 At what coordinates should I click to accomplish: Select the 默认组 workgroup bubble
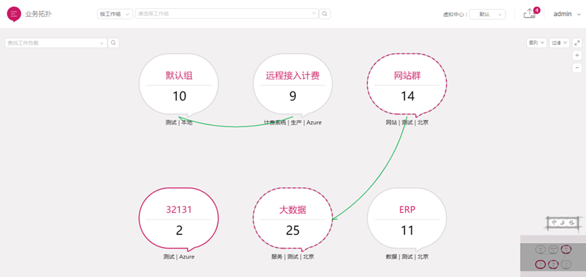pos(179,85)
